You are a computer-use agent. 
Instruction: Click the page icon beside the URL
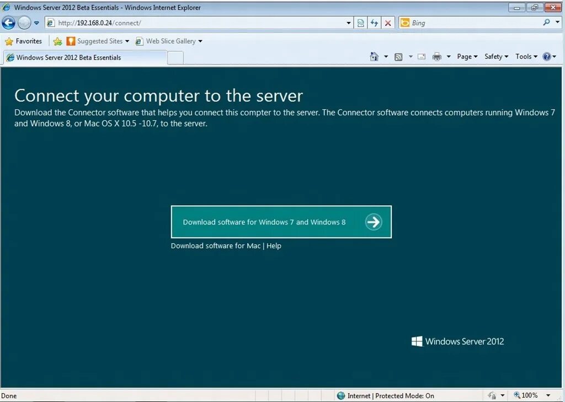(x=51, y=23)
